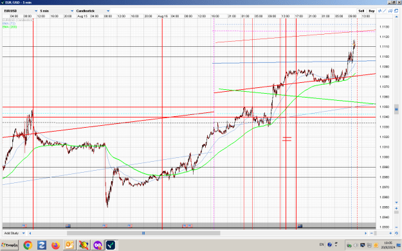
Task: Click the Sell button
Action: coord(361,11)
